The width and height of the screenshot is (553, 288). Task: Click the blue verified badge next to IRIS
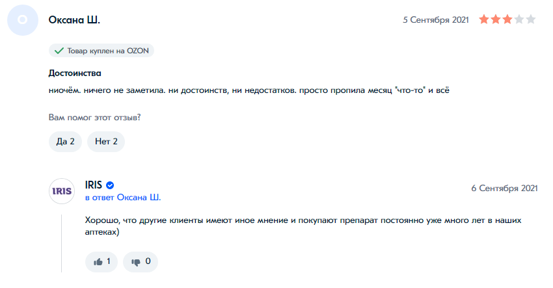[111, 185]
